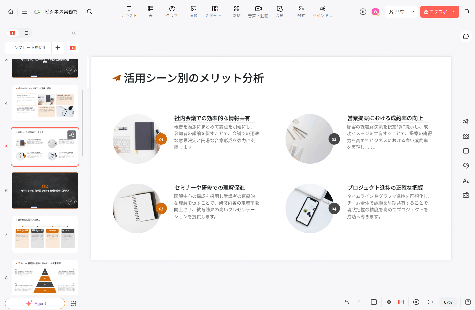Open the 図形 shapes tool
The image size is (475, 310).
click(x=280, y=12)
